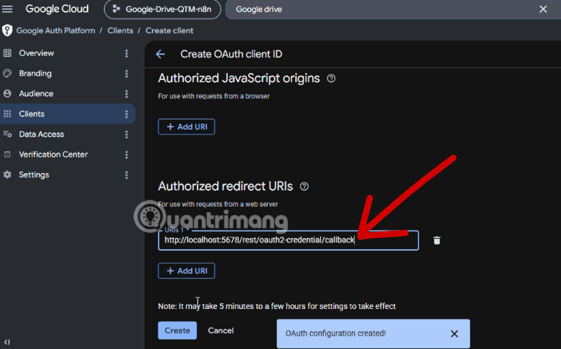Go to Google Auth Platform breadcrumb
Image resolution: width=561 pixels, height=349 pixels.
point(56,31)
